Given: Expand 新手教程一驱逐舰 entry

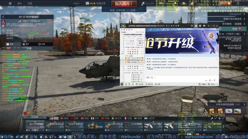Looking at the screenshot, I should tap(227, 24).
